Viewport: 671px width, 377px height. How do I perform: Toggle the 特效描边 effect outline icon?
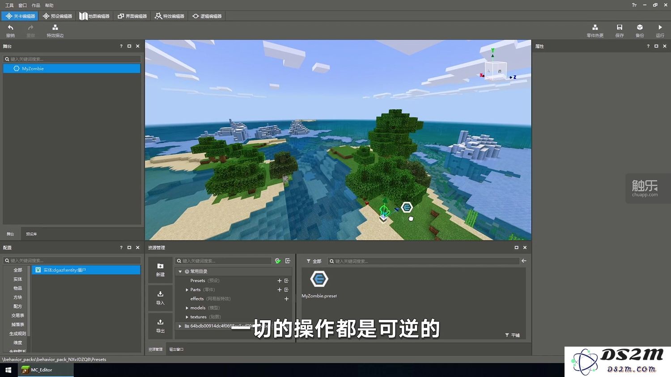(x=55, y=28)
